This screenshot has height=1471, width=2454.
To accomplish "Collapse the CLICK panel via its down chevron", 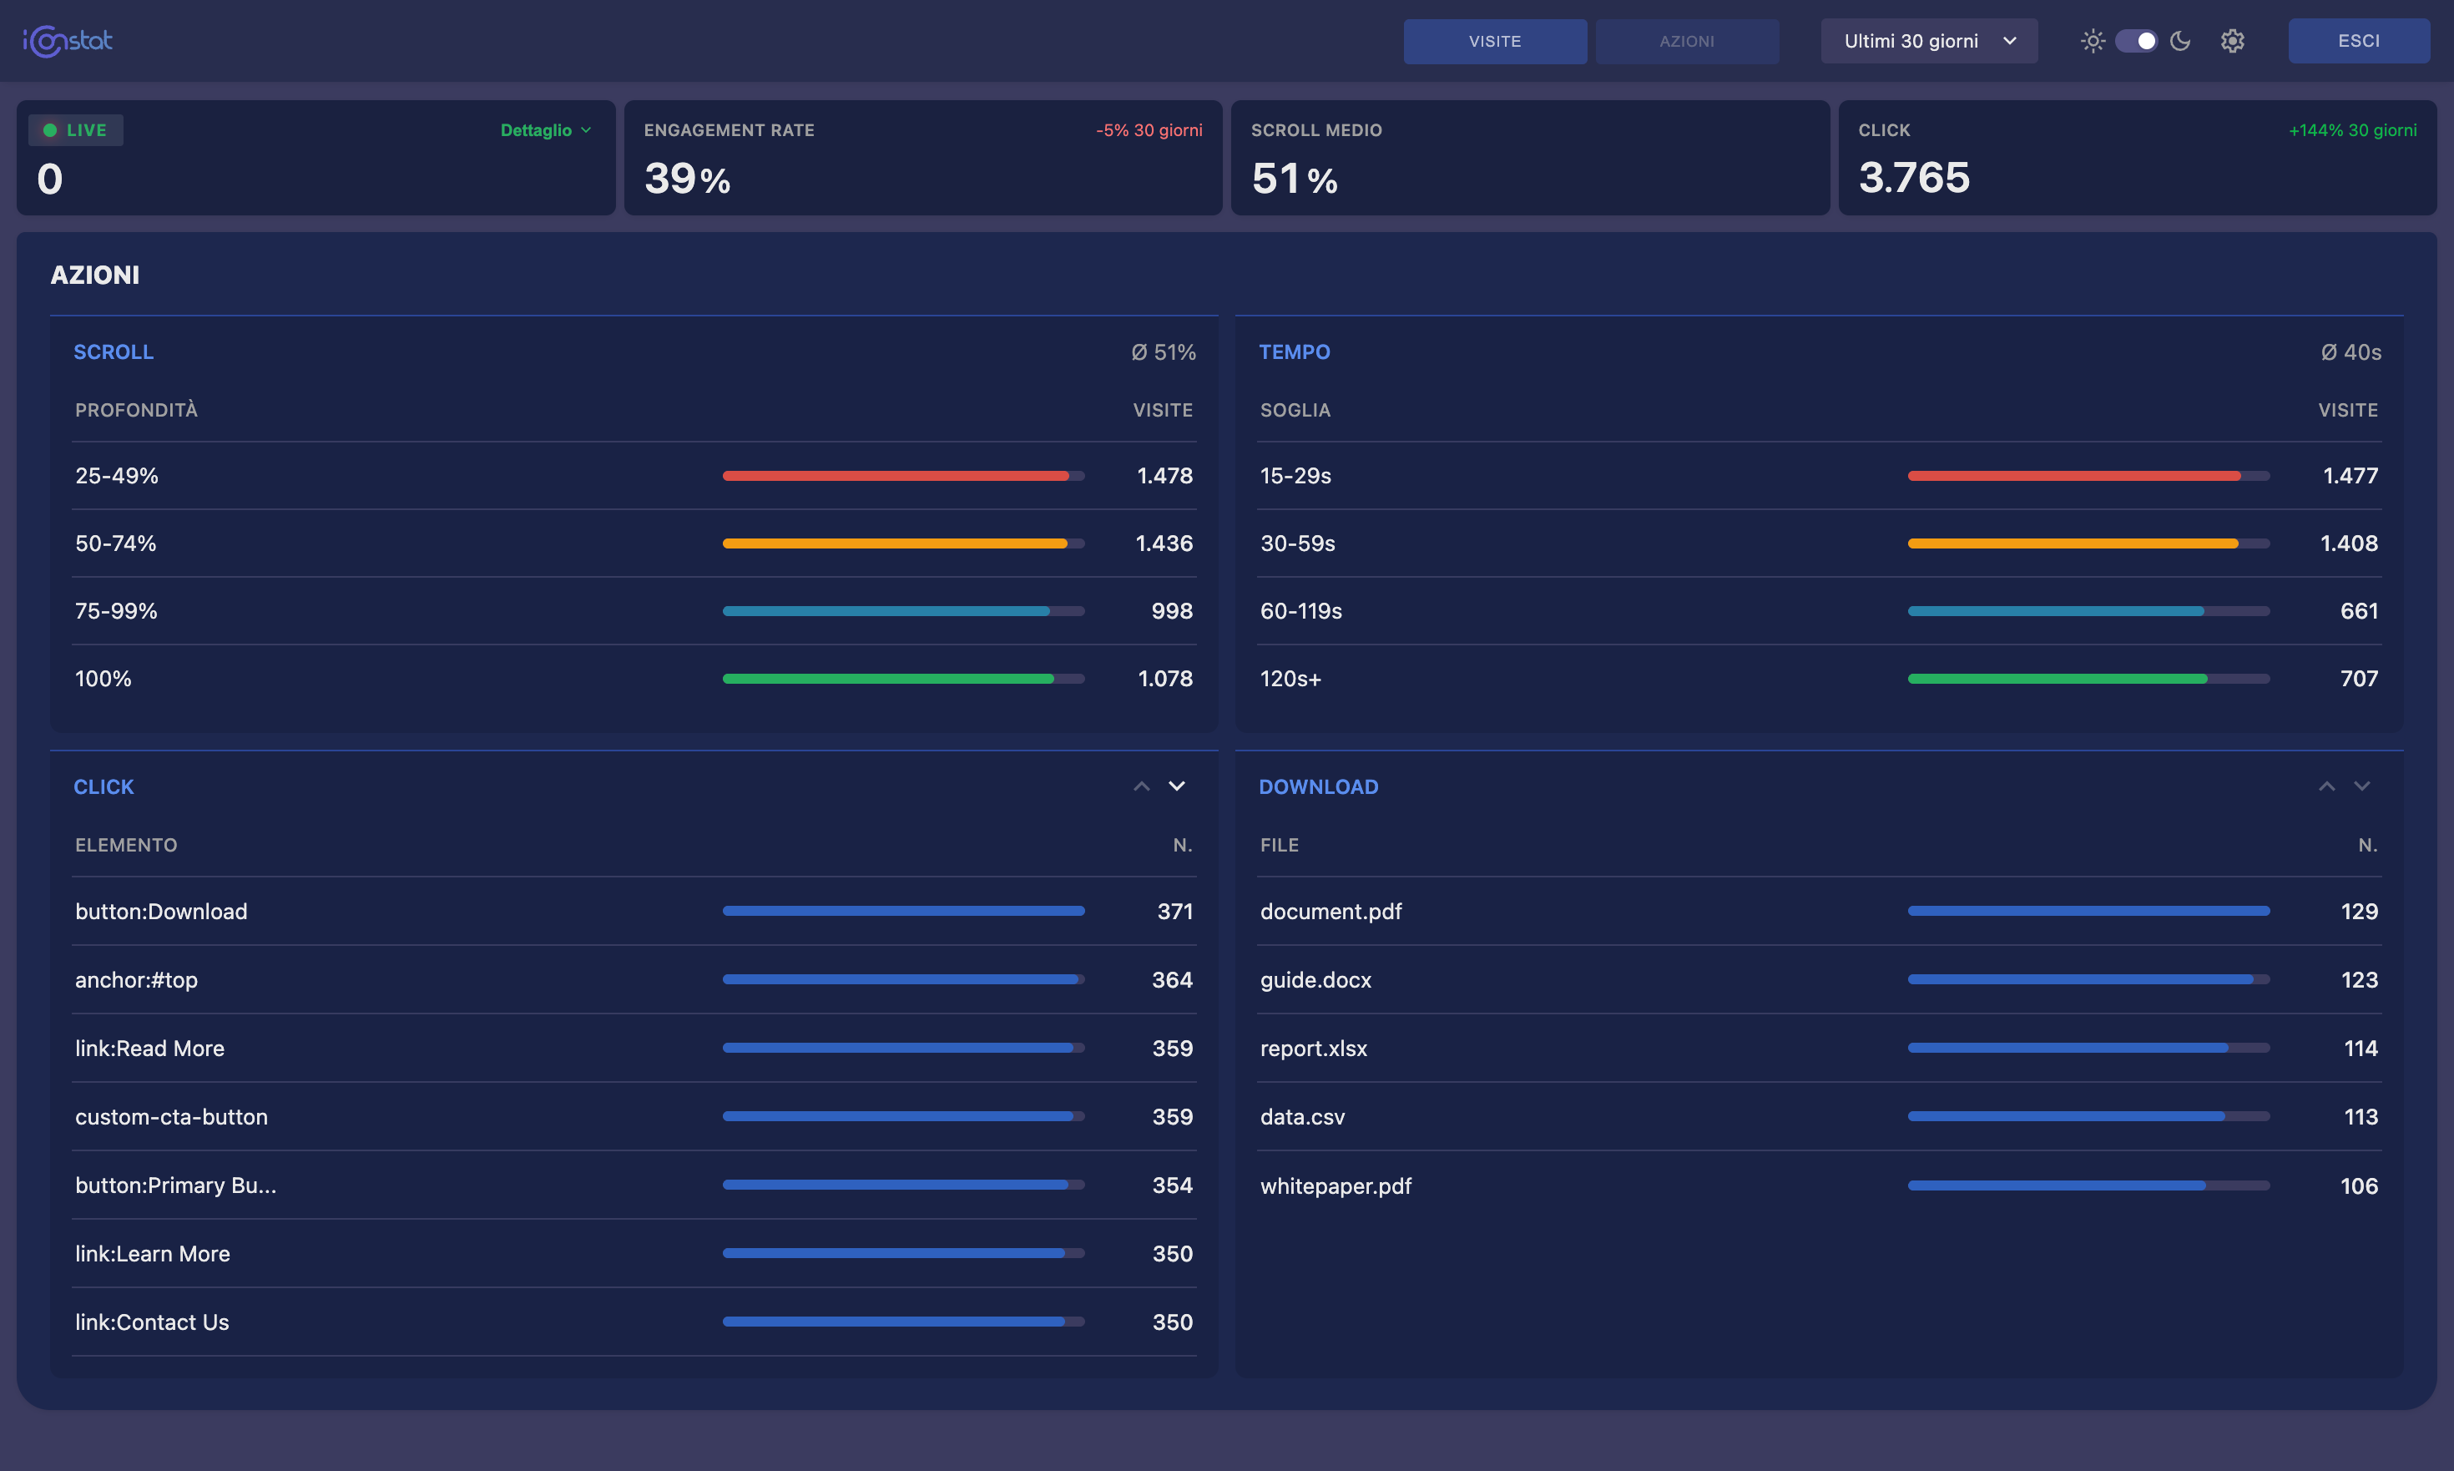I will coord(1178,786).
